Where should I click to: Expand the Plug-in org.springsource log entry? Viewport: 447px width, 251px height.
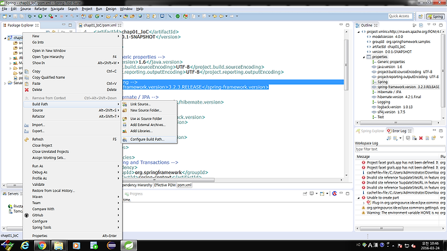tap(364, 203)
